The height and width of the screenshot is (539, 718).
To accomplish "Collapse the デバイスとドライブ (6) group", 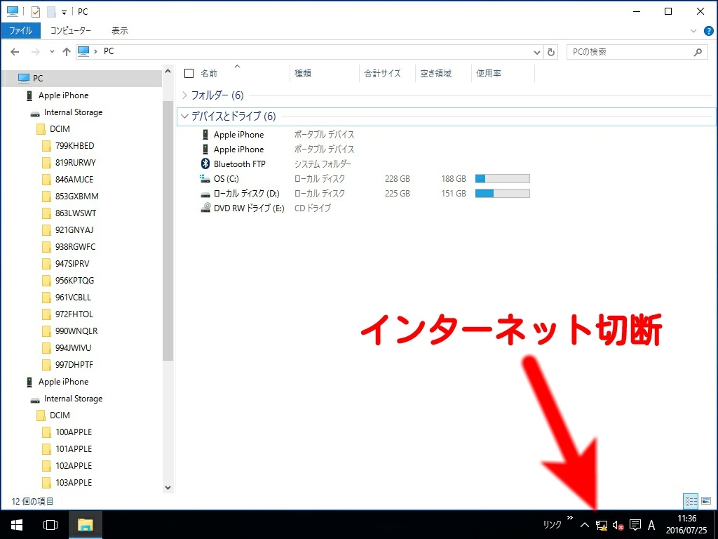I will 184,116.
